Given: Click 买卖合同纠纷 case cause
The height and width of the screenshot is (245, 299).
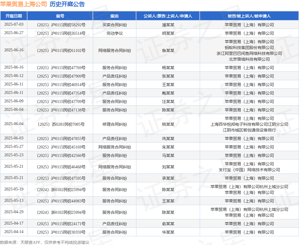Looking at the screenshot, I should coord(114,25).
